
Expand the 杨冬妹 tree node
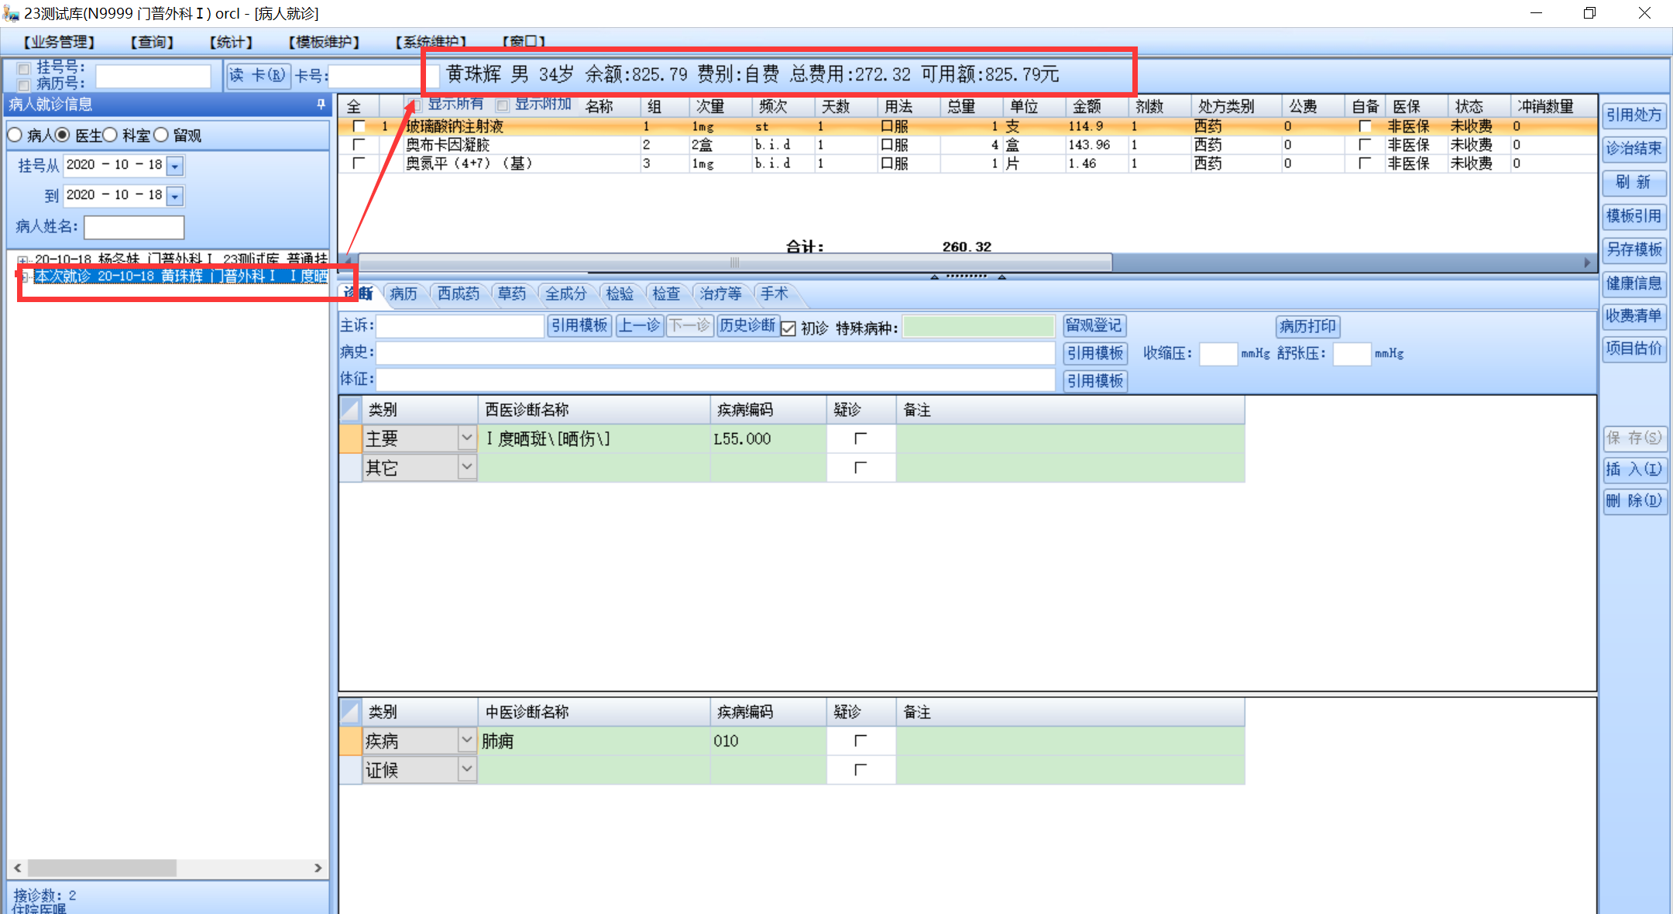coord(22,259)
